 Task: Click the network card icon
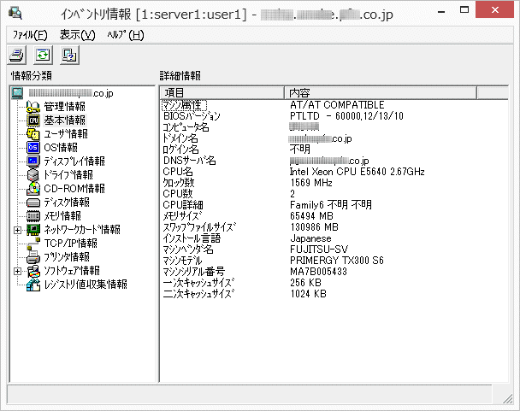point(33,229)
